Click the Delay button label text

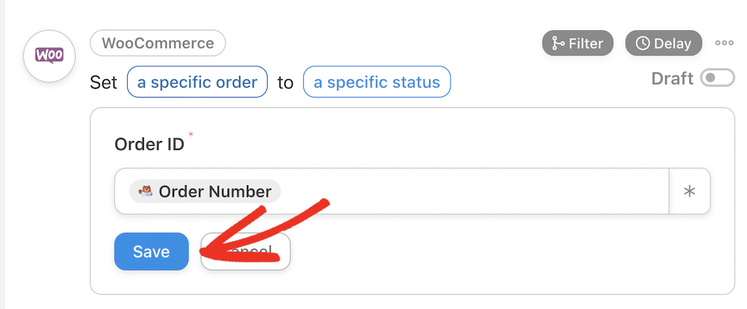click(672, 43)
